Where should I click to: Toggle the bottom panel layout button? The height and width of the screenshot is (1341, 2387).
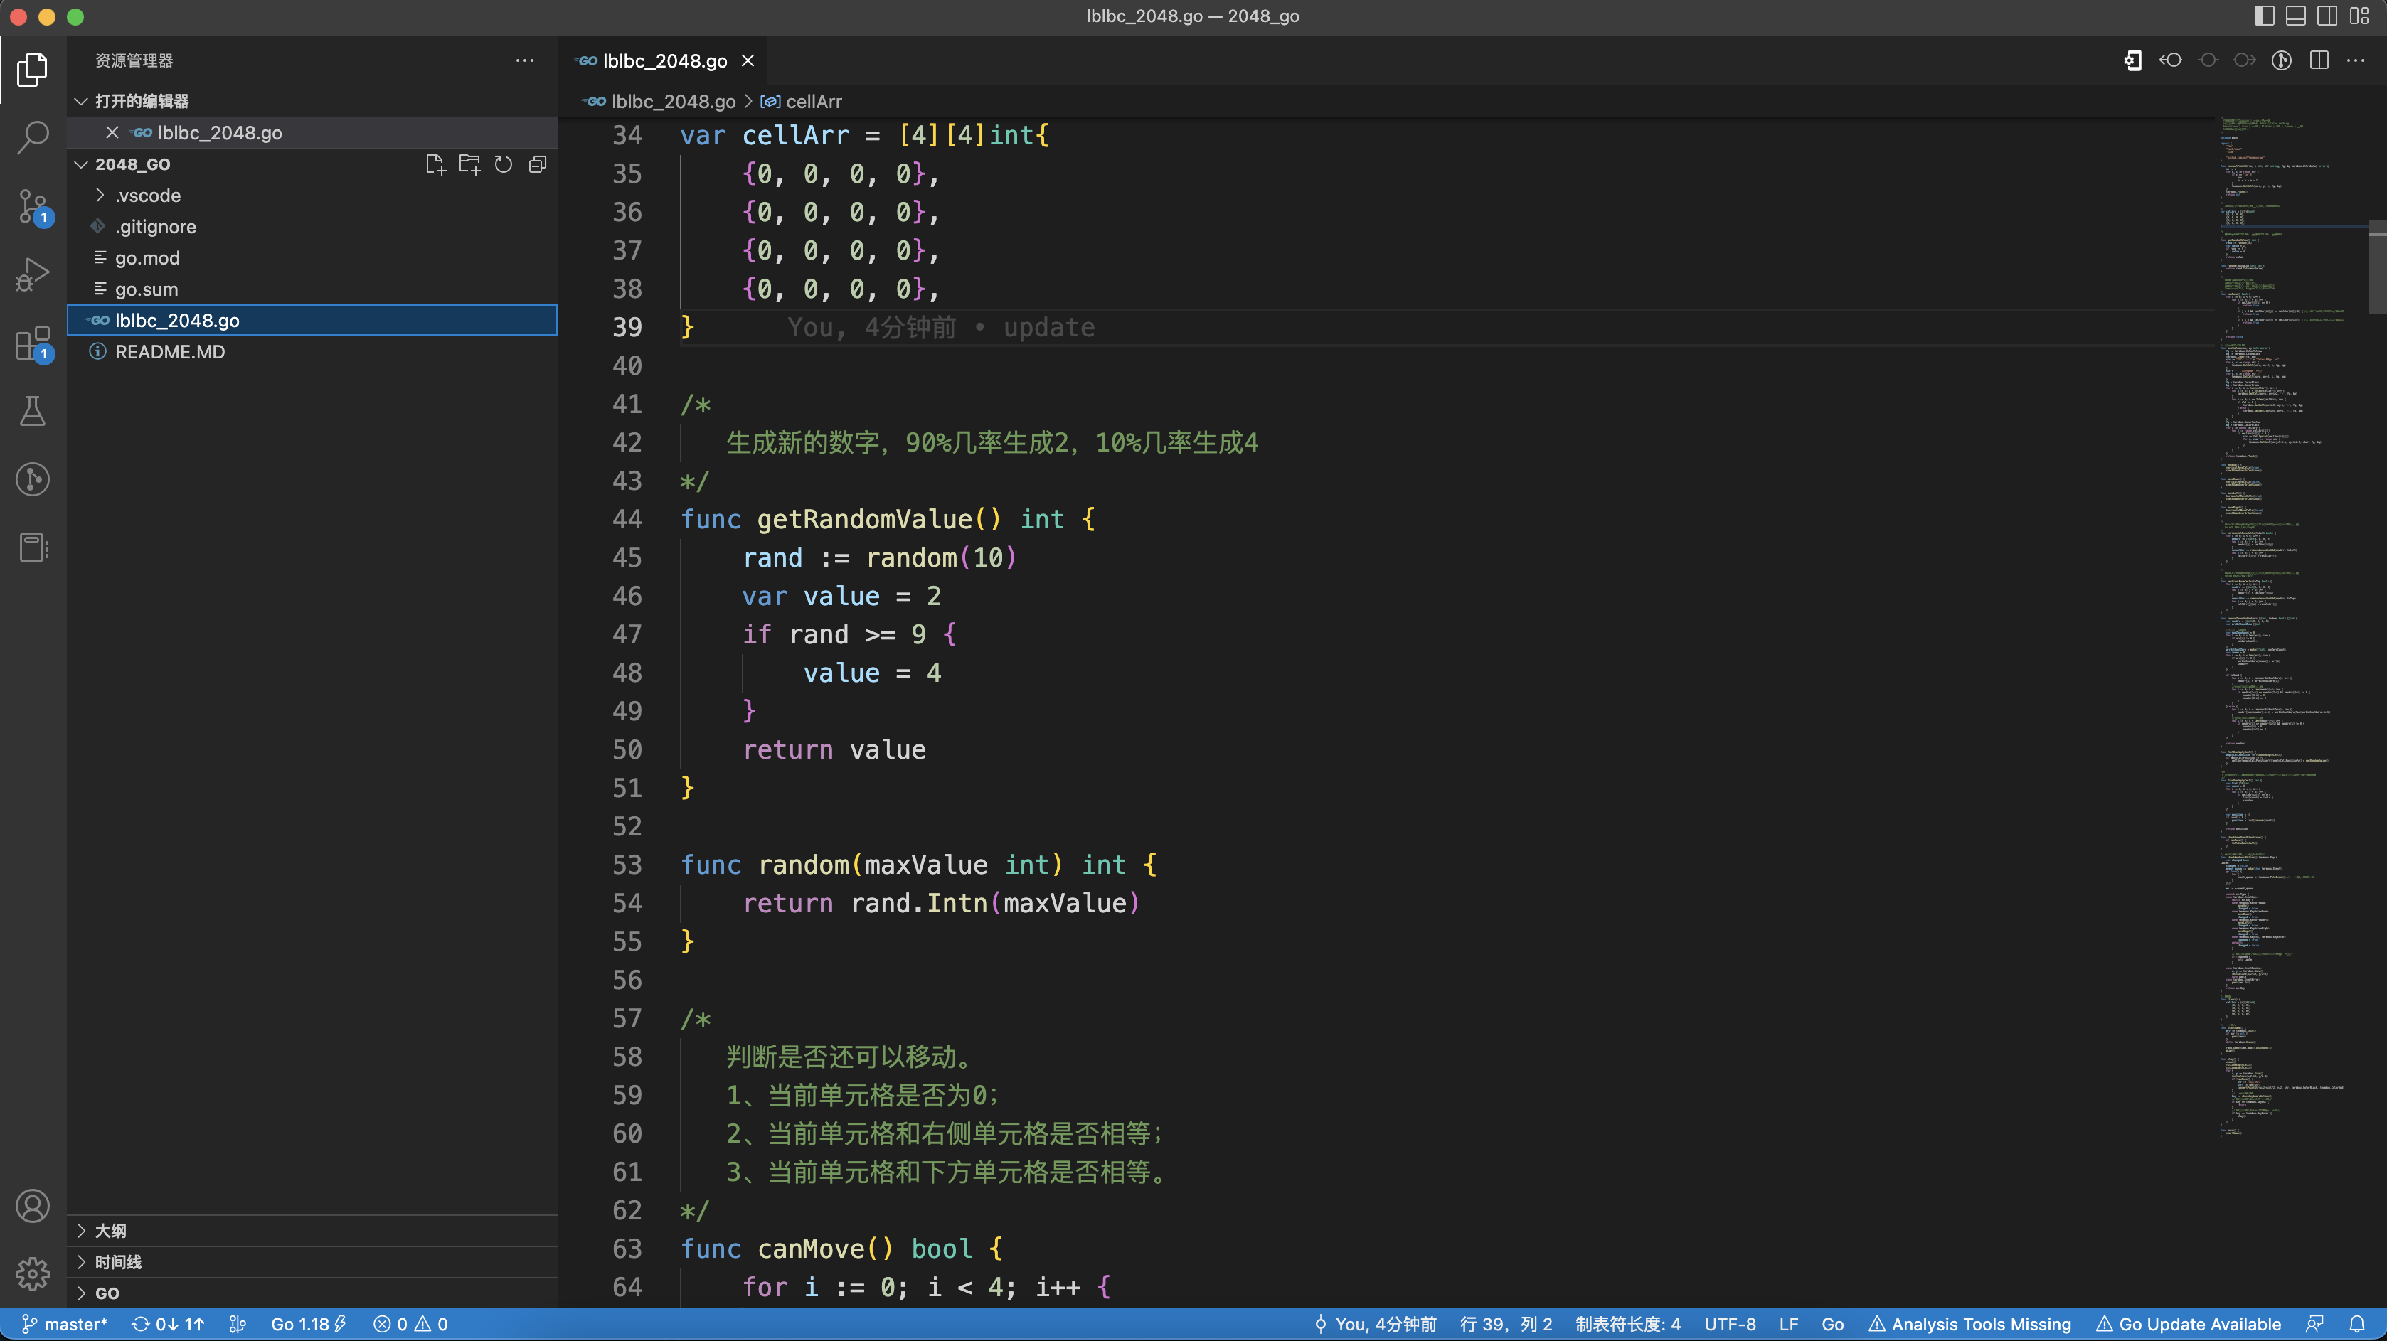[x=2296, y=16]
